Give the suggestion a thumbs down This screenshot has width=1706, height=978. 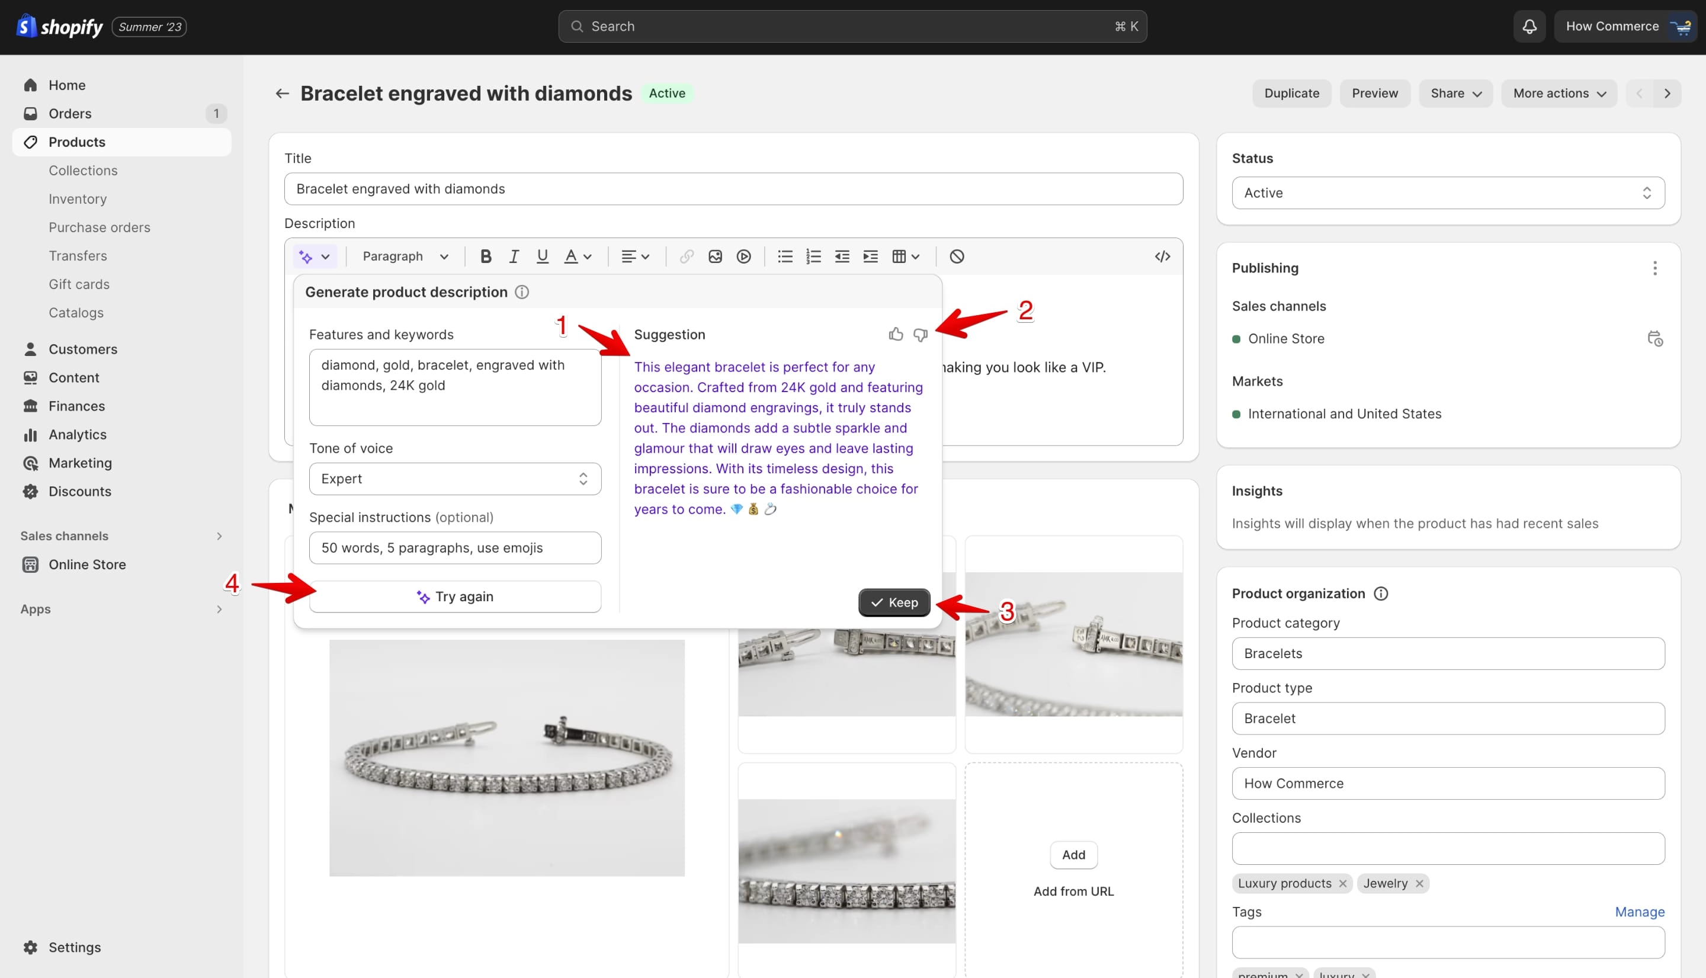tap(920, 335)
